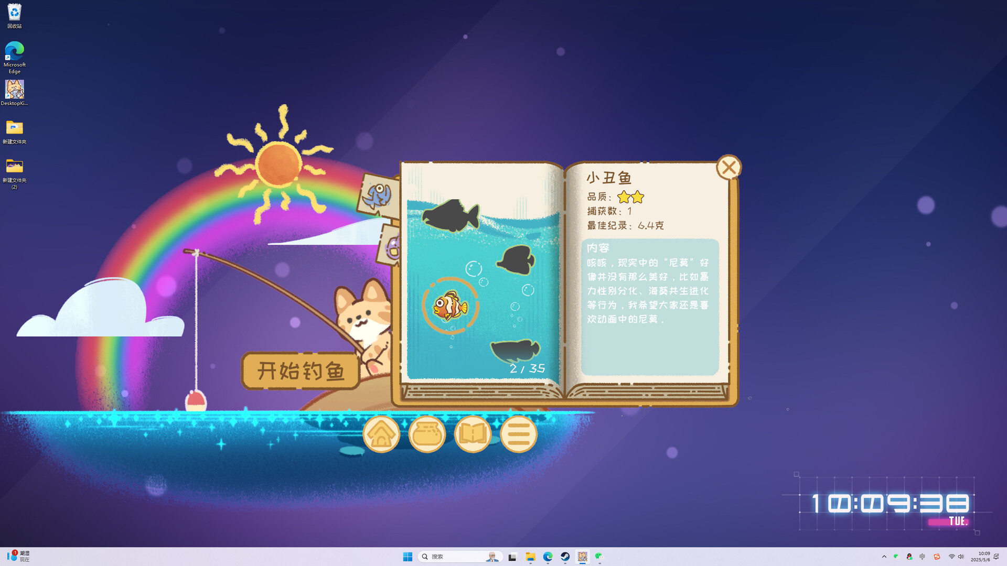The image size is (1007, 566).
Task: Close the fish book with X
Action: tap(729, 168)
